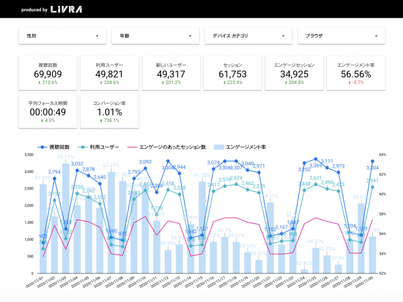403x302 pixels.
Task: Toggle the エンゲージのあったセッション数 legend series
Action: (x=167, y=147)
